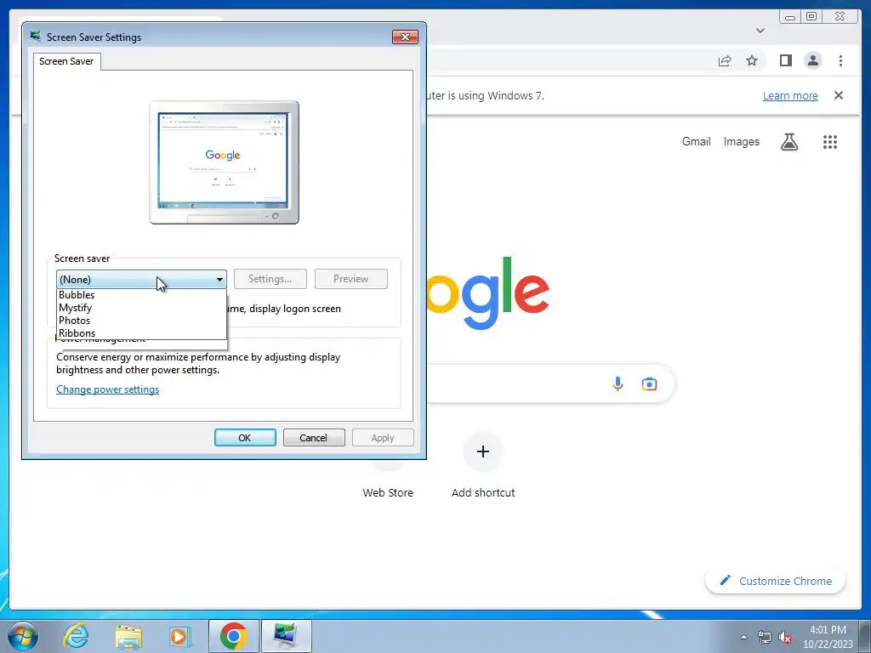Screen dimensions: 871x653
Task: Click the muted volume tray icon
Action: (x=785, y=638)
